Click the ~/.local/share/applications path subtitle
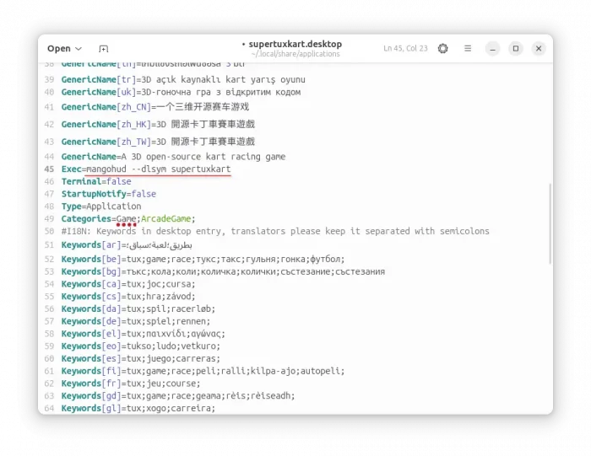Screen dimensions: 591x456 click(x=295, y=54)
